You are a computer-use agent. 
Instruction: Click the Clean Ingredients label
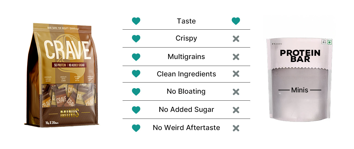point(186,74)
